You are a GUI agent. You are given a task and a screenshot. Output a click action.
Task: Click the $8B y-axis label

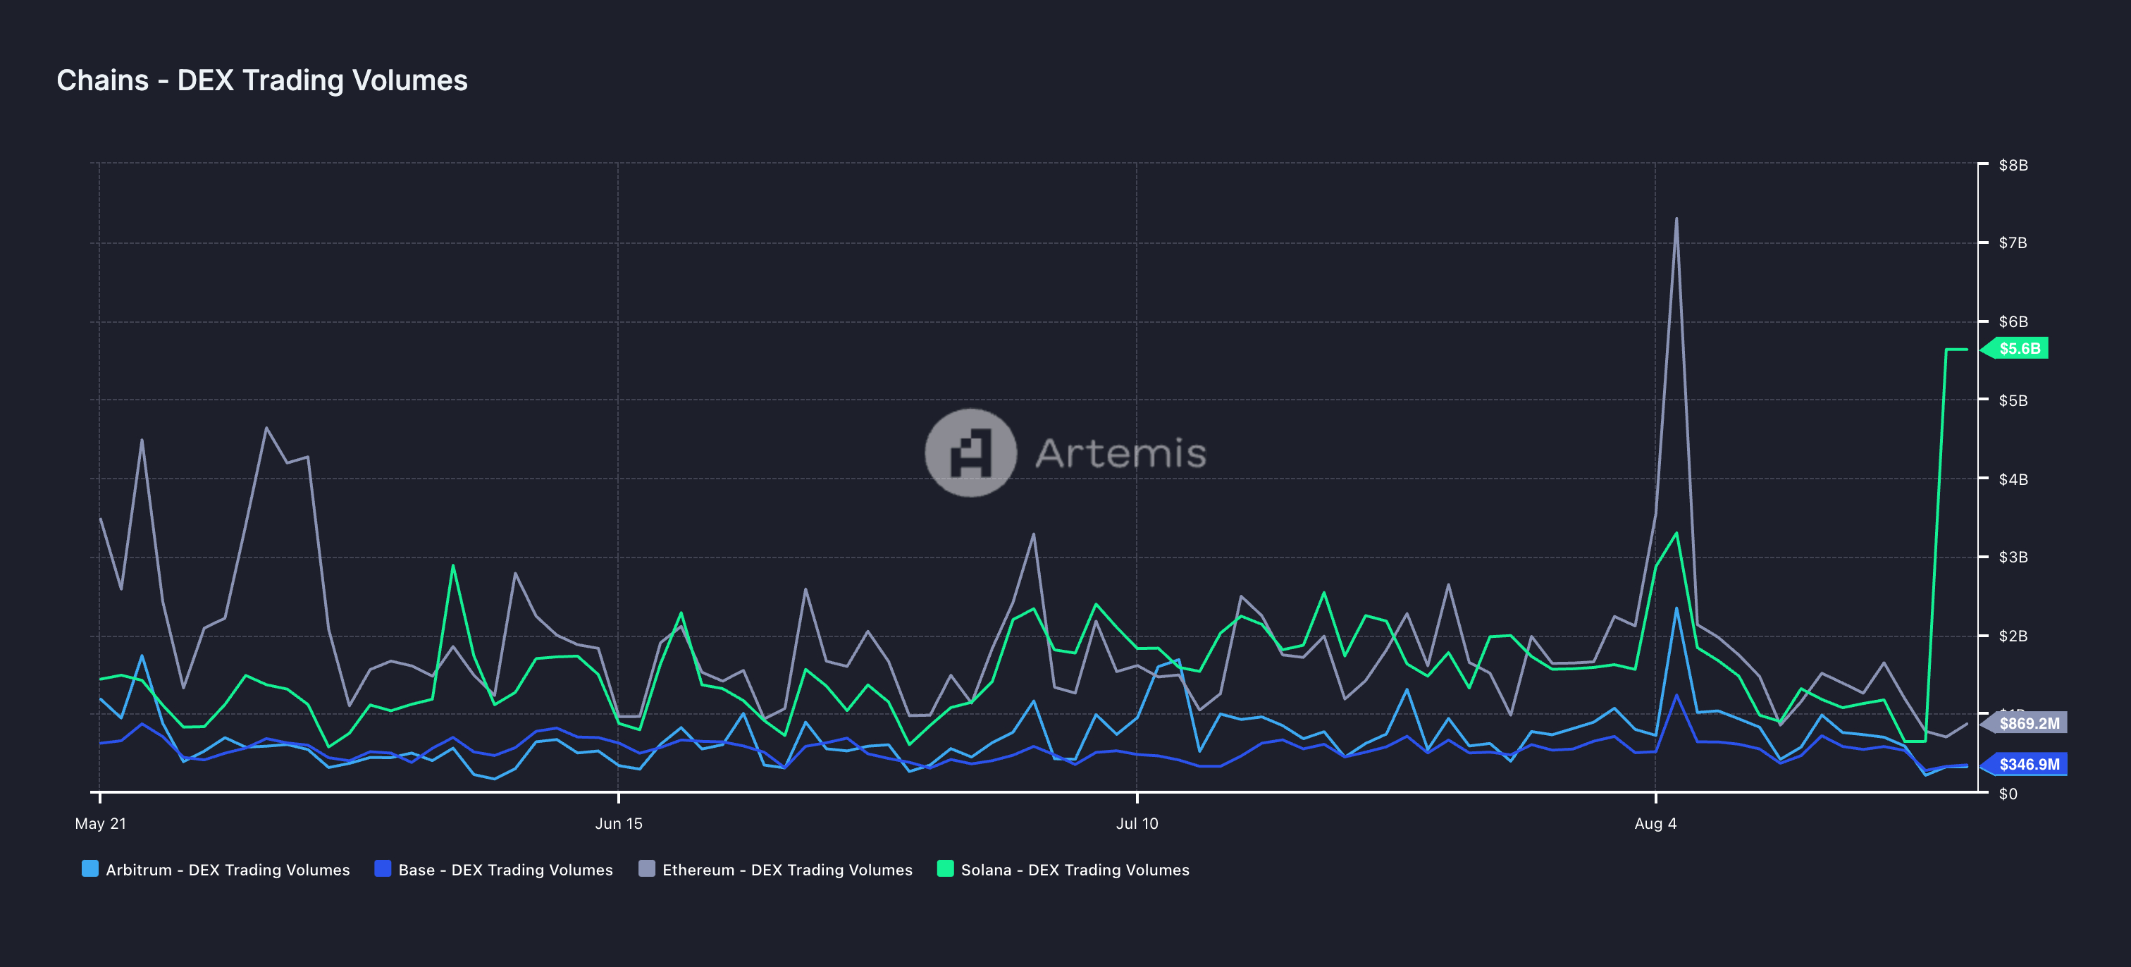[x=2013, y=165]
